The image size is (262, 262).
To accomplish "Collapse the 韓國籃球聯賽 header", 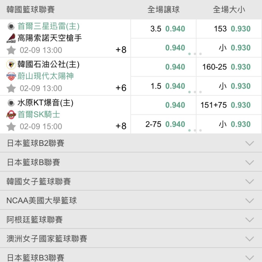I will (x=131, y=9).
